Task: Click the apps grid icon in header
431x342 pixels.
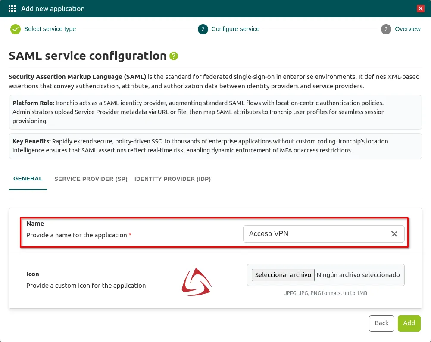Action: click(x=12, y=9)
